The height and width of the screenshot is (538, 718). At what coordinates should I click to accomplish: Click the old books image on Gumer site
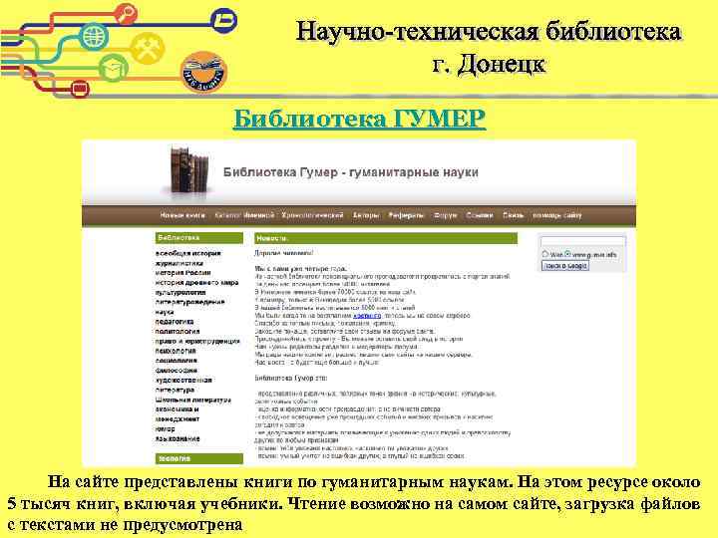click(x=188, y=170)
